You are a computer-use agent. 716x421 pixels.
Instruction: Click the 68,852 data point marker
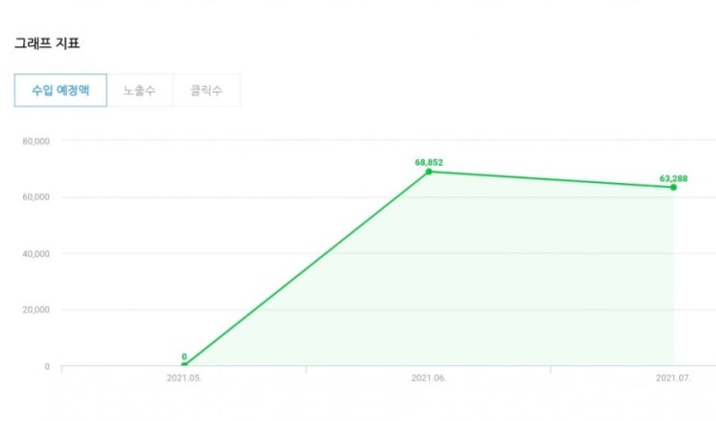pos(429,171)
